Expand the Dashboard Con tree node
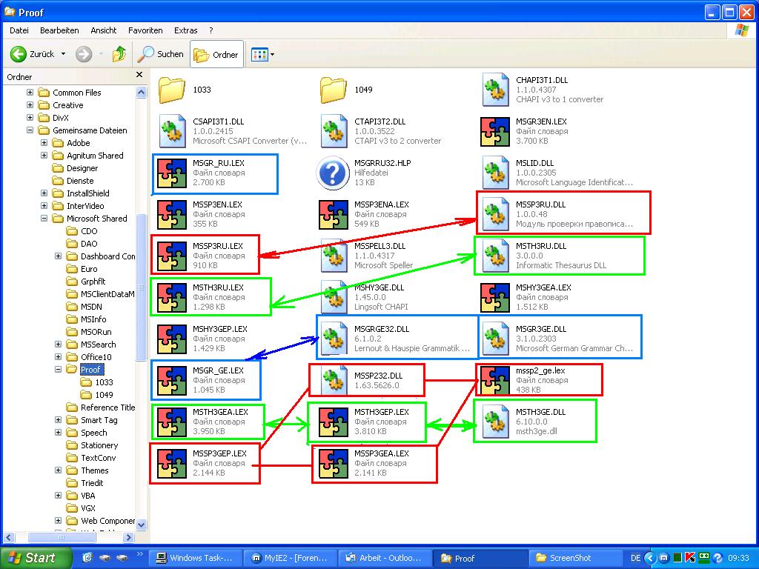This screenshot has width=759, height=569. pos(58,256)
